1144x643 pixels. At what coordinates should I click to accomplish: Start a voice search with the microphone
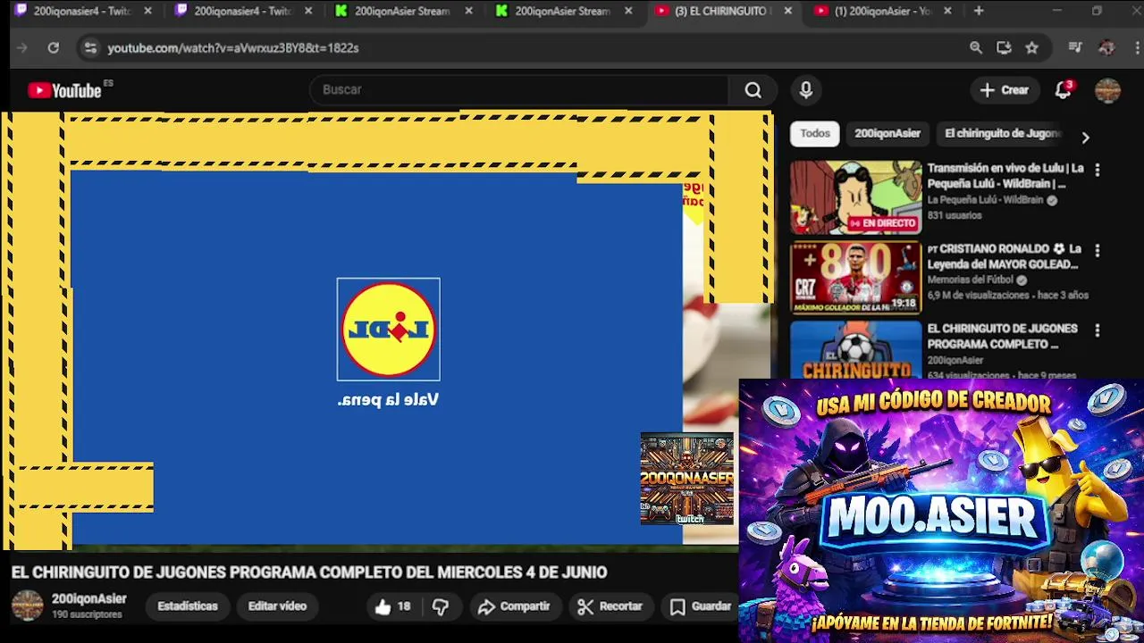(806, 90)
